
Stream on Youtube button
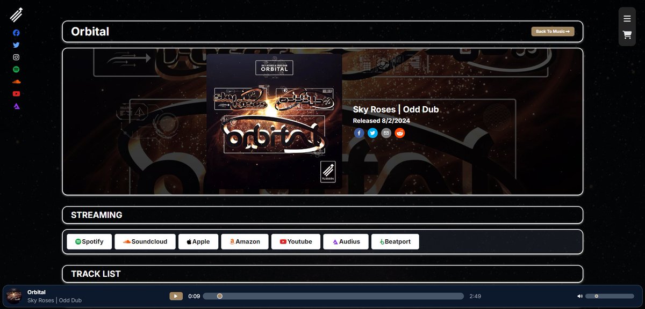[296, 242]
